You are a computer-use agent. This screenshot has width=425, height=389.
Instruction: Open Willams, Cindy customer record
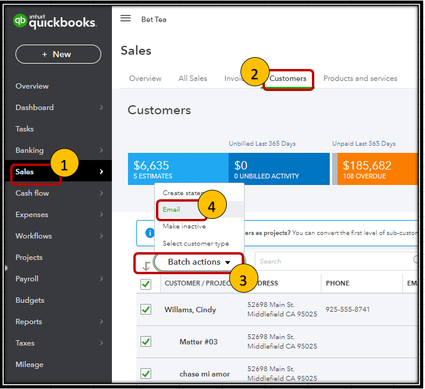coord(190,309)
